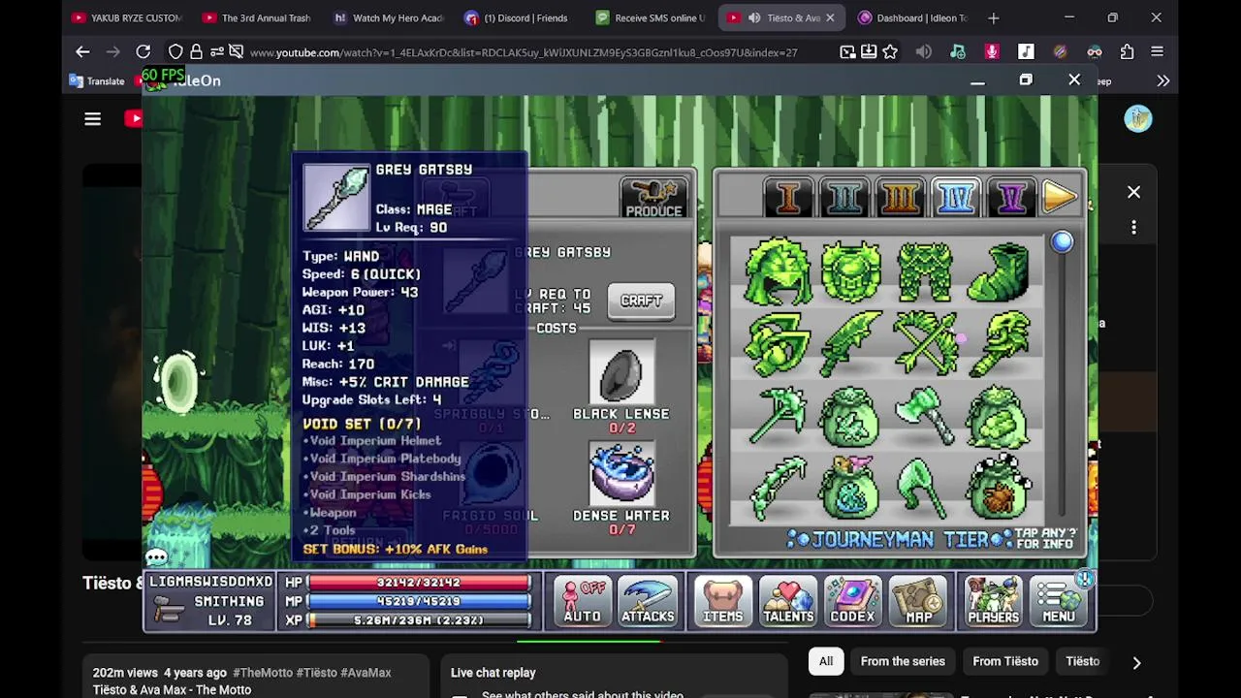Bookmark this page with the star

tap(890, 51)
